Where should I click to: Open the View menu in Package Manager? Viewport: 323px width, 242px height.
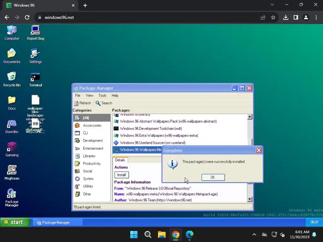(89, 95)
